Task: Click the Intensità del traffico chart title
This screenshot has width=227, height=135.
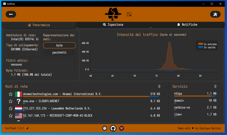Action: (152, 35)
